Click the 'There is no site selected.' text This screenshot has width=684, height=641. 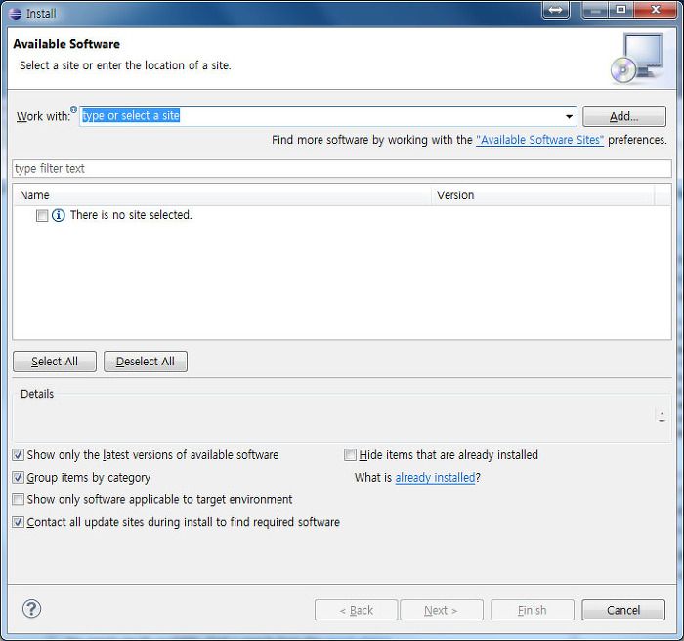131,215
